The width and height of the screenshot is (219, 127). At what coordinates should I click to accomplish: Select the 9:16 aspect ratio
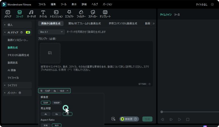[46, 125]
